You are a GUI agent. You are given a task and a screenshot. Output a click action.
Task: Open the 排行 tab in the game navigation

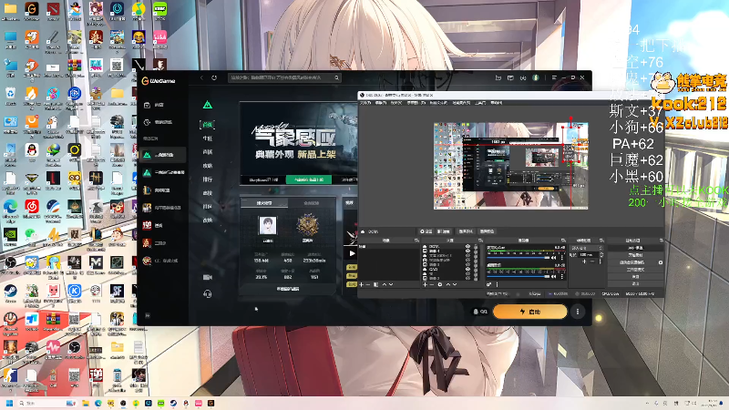[x=208, y=179]
